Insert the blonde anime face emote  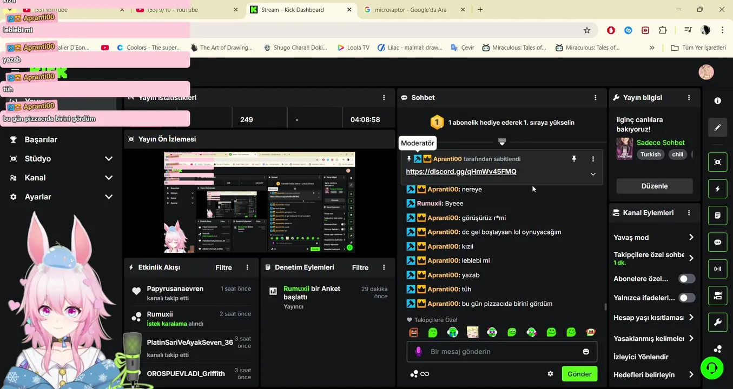coord(472,332)
